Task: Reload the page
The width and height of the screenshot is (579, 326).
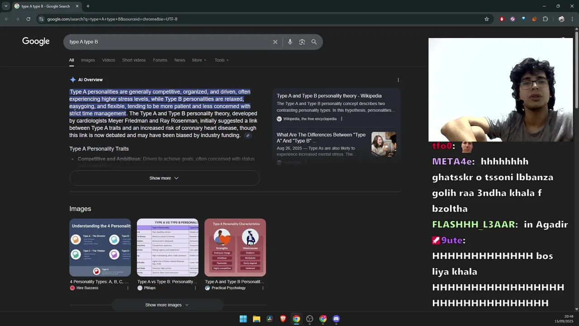Action: [x=28, y=19]
